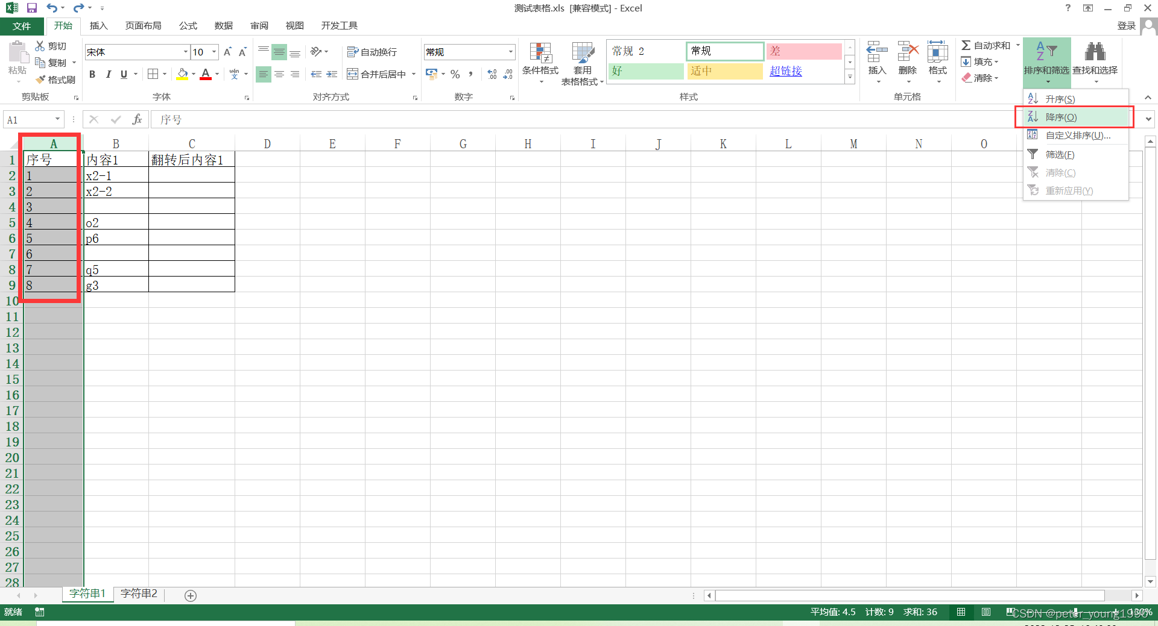Increase font size with the larger A

227,52
